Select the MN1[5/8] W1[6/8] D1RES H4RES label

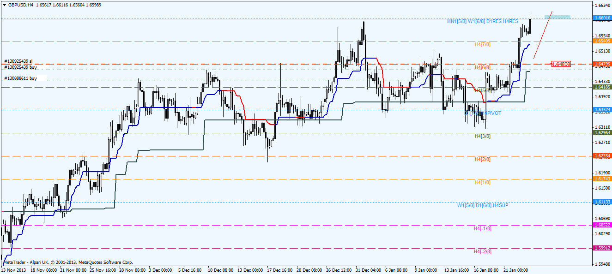click(482, 22)
